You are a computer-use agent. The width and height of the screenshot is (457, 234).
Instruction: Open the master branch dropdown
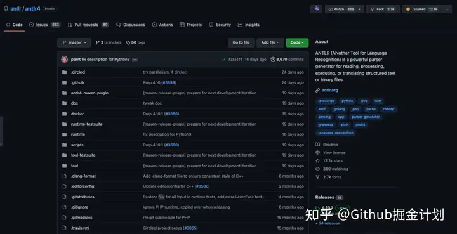point(74,42)
